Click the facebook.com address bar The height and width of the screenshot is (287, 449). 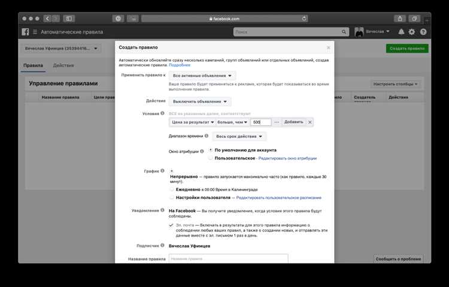tap(224, 19)
